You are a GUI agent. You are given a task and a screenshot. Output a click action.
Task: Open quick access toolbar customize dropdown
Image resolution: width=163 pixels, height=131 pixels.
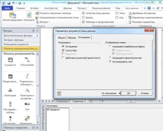(x=24, y=3)
